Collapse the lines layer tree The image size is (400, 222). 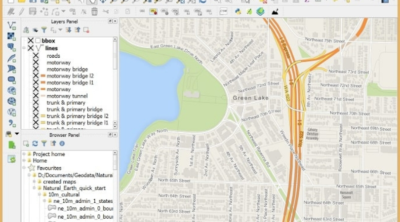[x=24, y=48]
